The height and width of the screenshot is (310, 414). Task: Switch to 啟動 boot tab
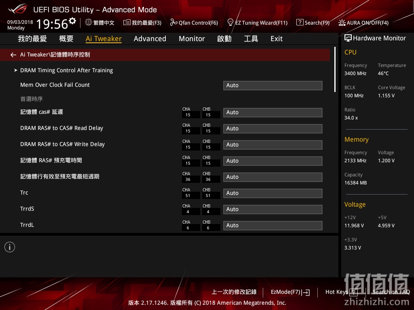(x=224, y=39)
